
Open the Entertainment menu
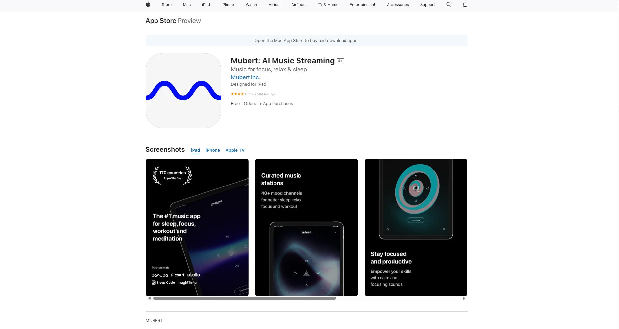click(x=363, y=5)
